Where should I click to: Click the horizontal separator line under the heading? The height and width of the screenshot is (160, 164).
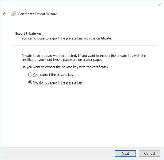[x=85, y=46]
